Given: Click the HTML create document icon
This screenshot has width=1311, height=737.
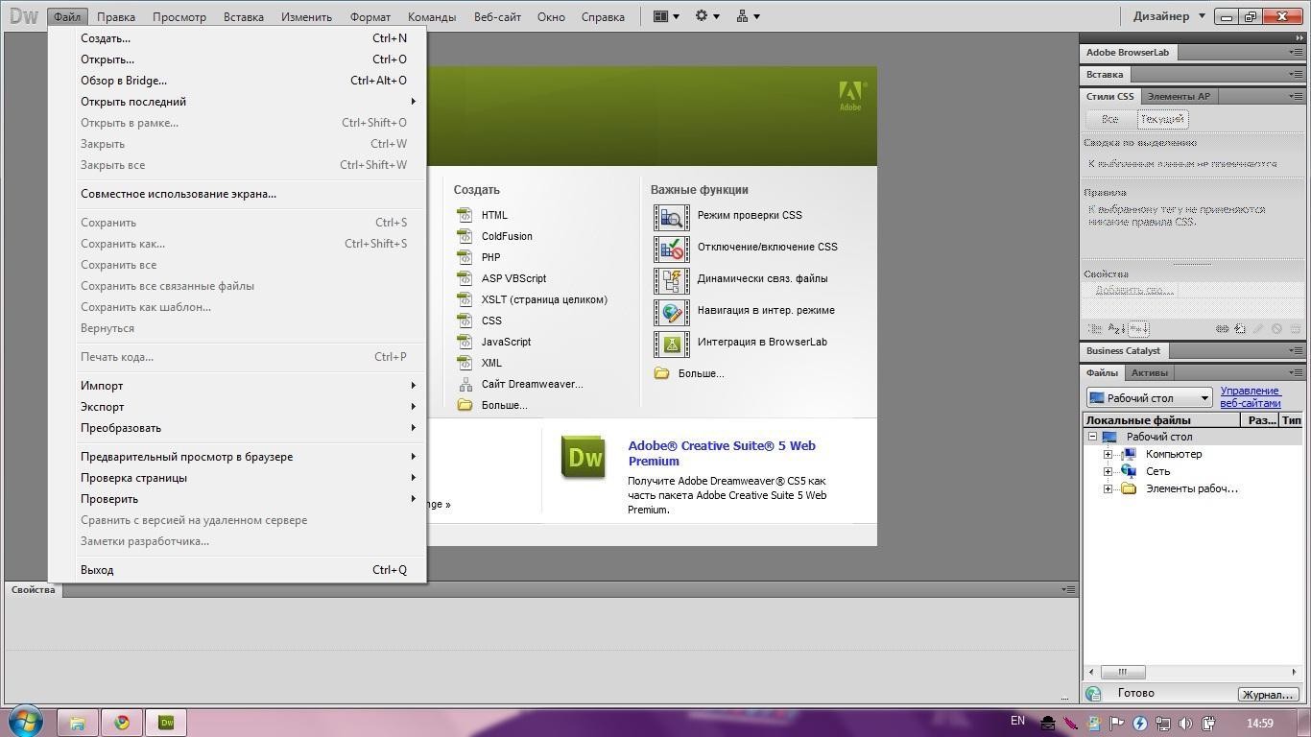Looking at the screenshot, I should click(465, 215).
